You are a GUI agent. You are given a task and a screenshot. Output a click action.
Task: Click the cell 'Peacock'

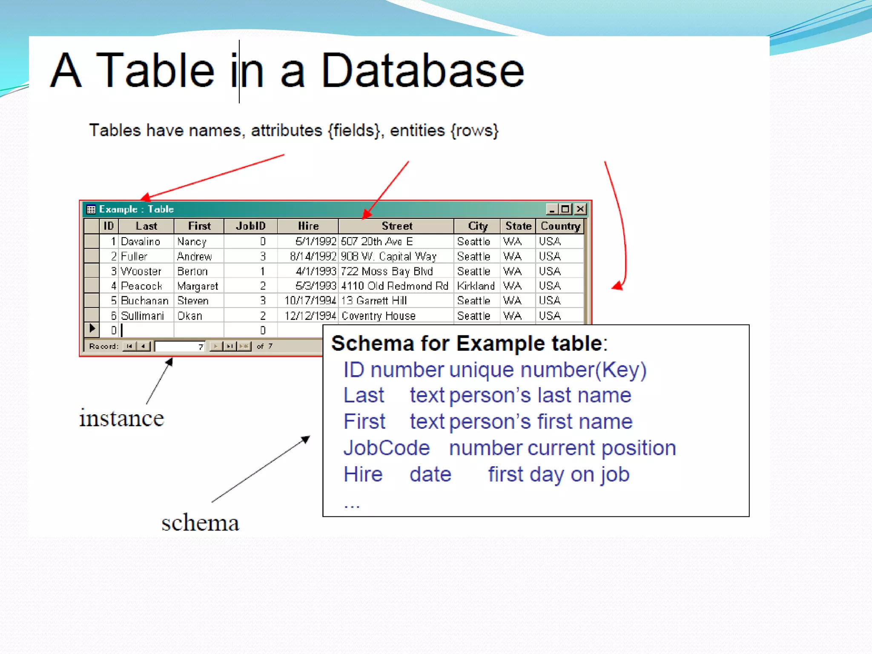[x=146, y=286]
